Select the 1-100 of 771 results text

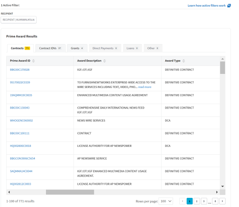(20, 201)
